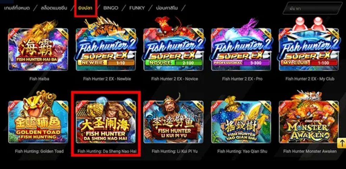Open Fish Hunter 2 EX Novice tile
346x169 pixels.
pos(174,49)
